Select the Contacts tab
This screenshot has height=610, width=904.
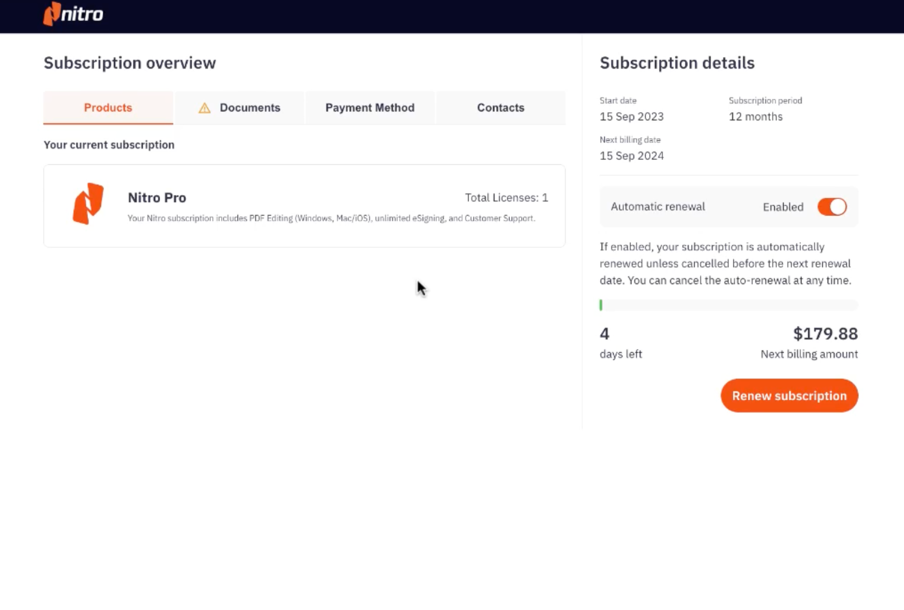coord(500,108)
